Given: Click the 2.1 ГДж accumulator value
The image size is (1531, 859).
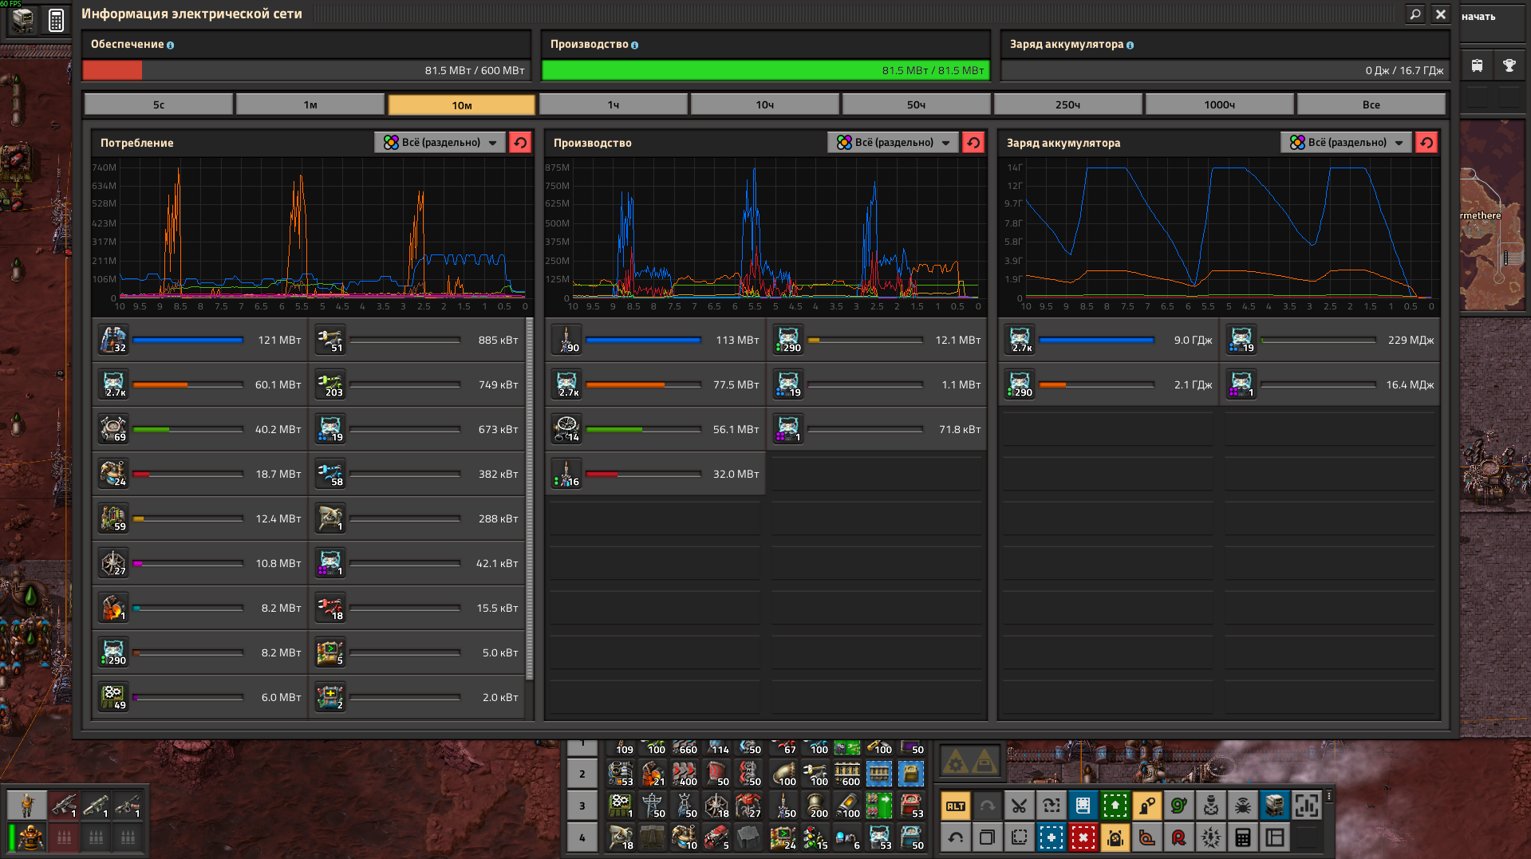Looking at the screenshot, I should tap(1193, 384).
